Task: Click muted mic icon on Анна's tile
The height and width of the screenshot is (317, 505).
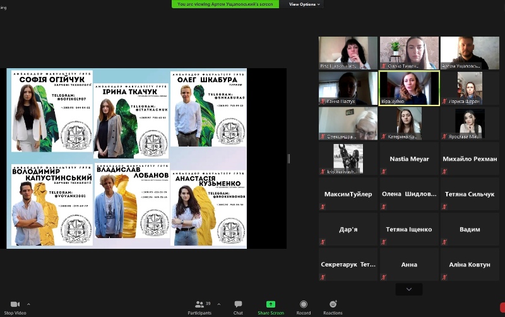Action: click(x=383, y=277)
